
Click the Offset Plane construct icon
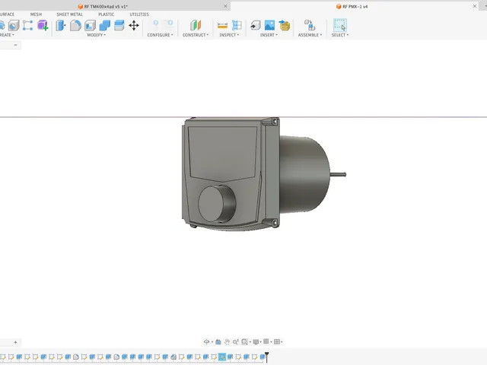tap(196, 25)
